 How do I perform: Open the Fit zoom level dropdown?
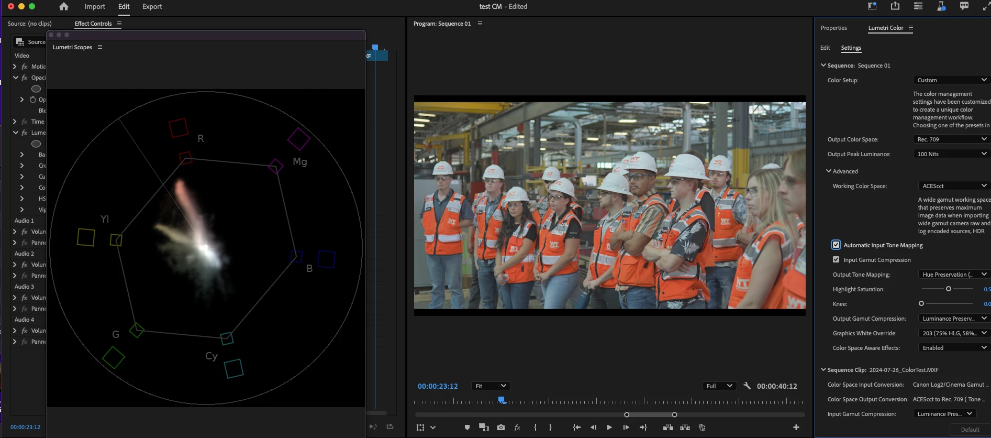[x=491, y=386]
